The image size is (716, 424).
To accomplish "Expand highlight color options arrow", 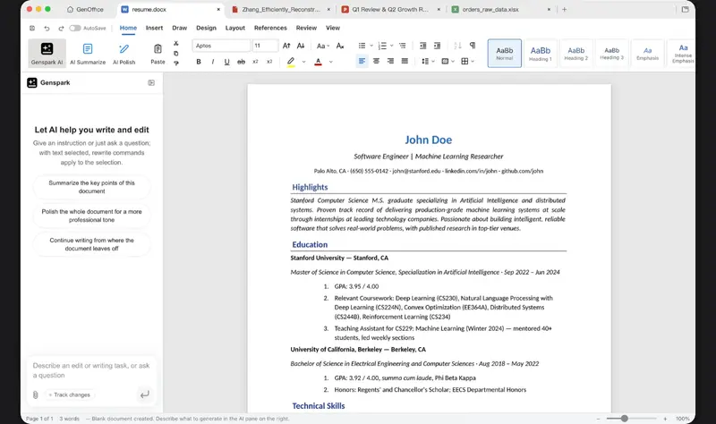I will pyautogui.click(x=303, y=62).
